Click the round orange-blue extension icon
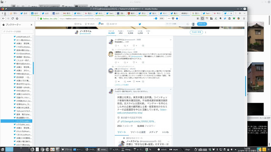This screenshot has height=152, width=271. [x=238, y=19]
